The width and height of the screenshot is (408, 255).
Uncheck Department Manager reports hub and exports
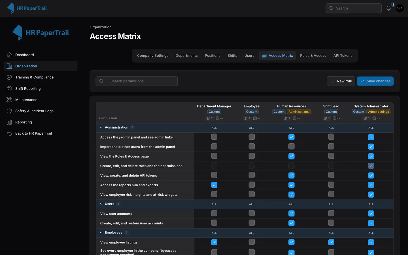pos(214,185)
